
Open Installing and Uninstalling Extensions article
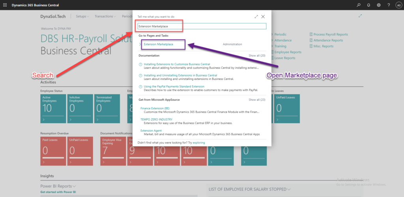pyautogui.click(x=180, y=75)
